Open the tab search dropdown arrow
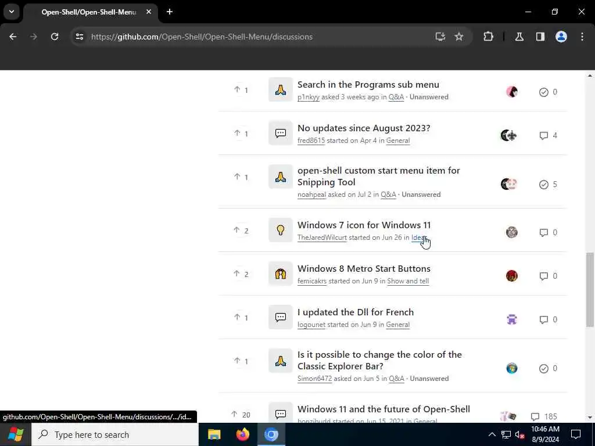 click(12, 12)
